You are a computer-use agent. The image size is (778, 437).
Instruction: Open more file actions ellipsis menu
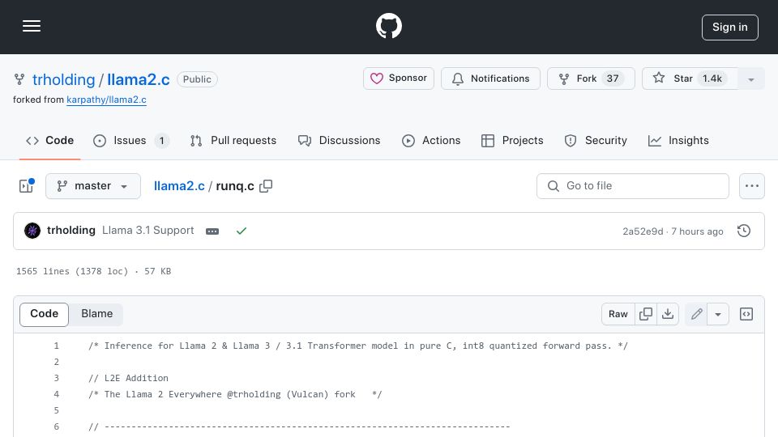pyautogui.click(x=752, y=186)
